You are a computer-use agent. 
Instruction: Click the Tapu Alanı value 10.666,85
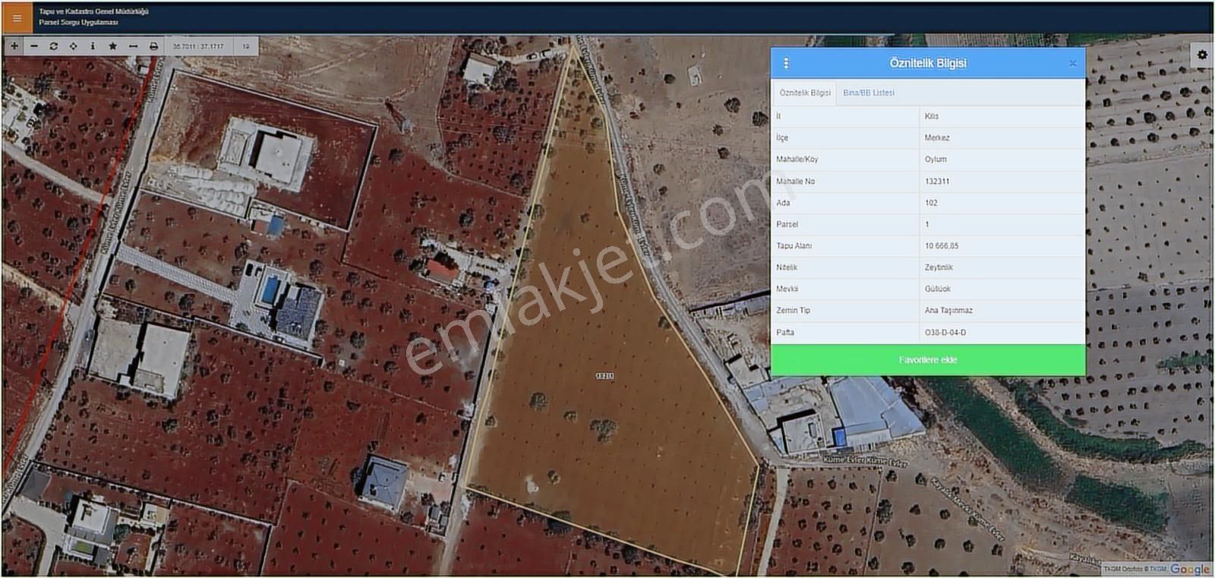click(942, 246)
